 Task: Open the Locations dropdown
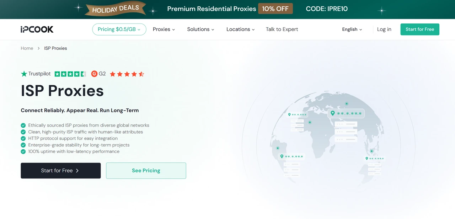(x=240, y=29)
